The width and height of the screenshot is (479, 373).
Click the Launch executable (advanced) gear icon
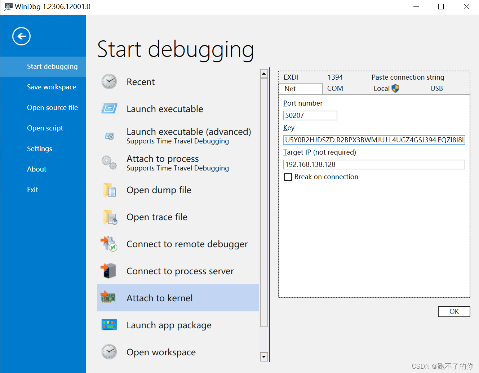point(109,136)
